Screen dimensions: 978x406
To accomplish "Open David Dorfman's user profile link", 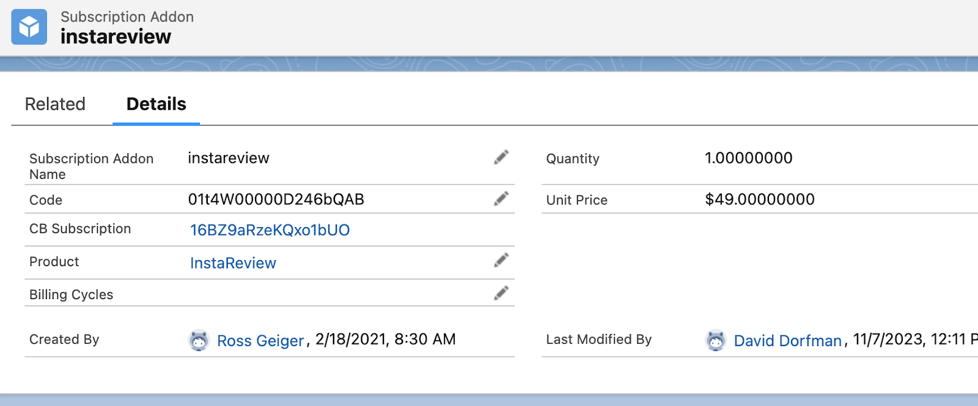I will click(787, 341).
